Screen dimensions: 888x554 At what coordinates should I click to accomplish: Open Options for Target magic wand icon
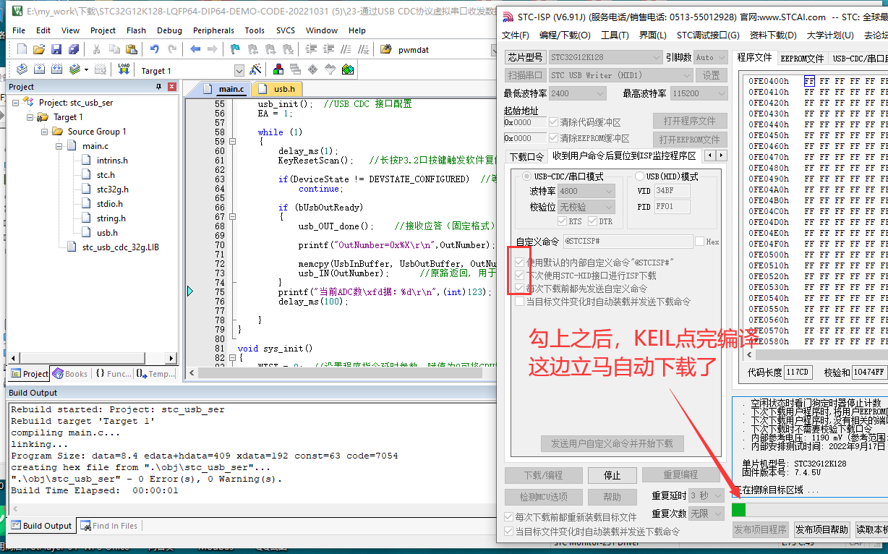coord(255,70)
